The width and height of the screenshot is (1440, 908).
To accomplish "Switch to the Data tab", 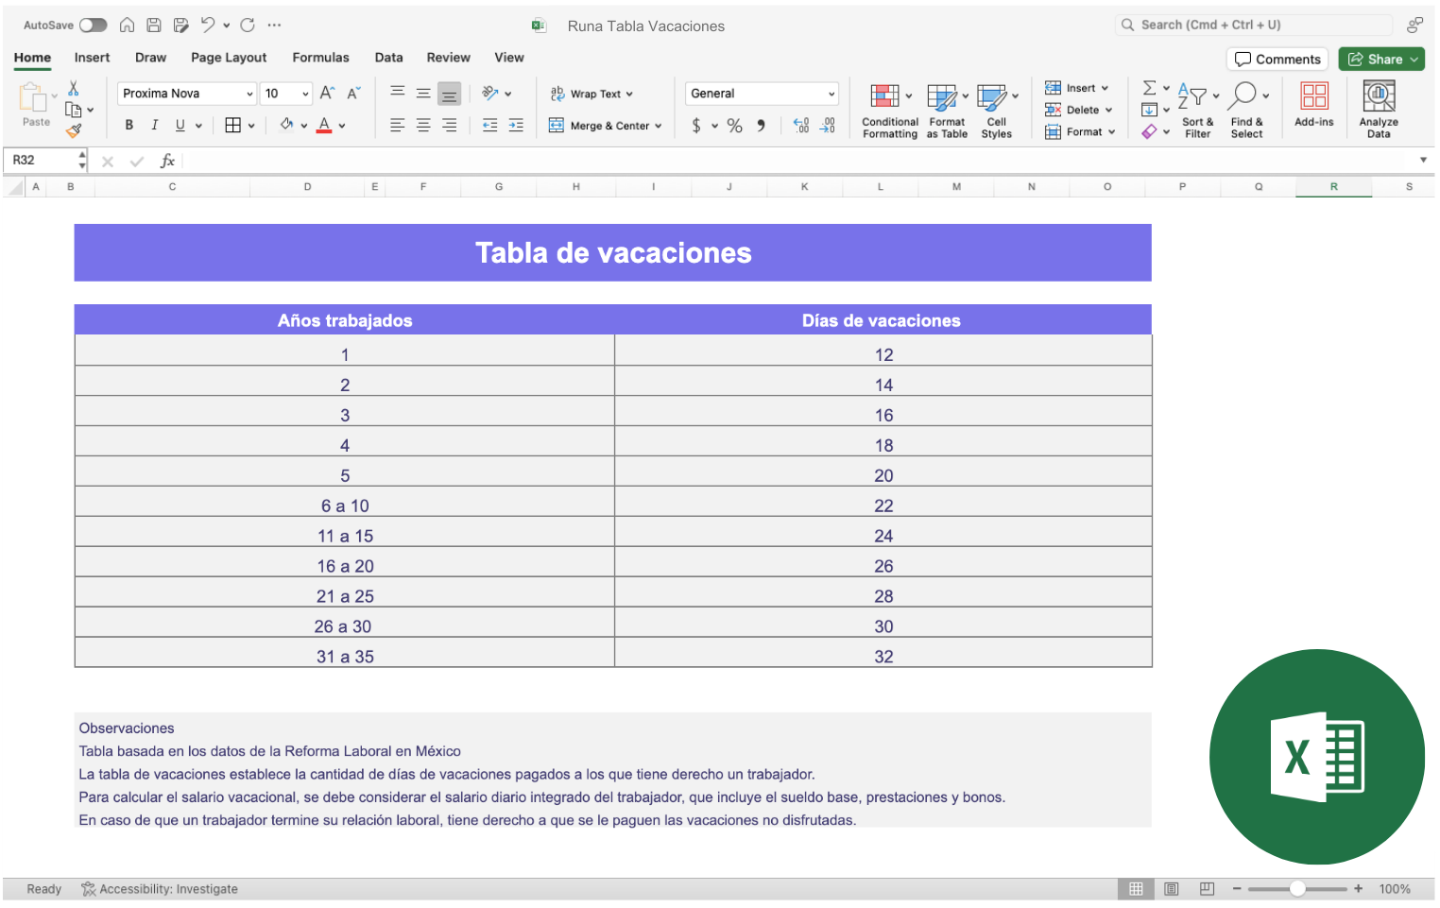I will pyautogui.click(x=388, y=58).
